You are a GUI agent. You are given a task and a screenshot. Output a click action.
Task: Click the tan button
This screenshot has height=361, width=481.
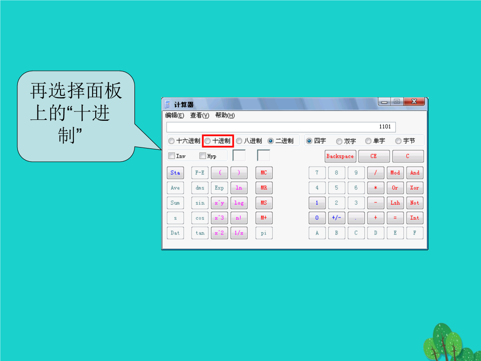[x=200, y=233]
